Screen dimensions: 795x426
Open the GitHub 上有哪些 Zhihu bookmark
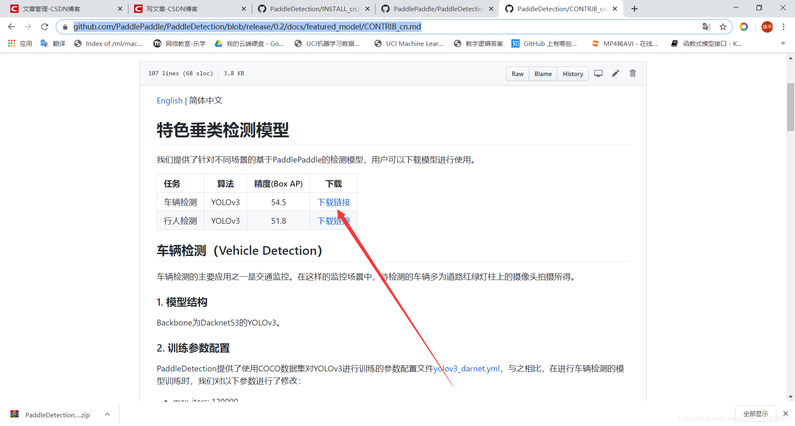[x=544, y=43]
